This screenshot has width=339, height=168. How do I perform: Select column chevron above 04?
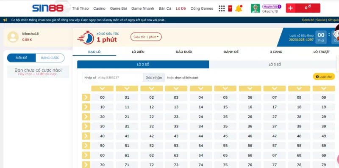pyautogui.click(x=201, y=89)
